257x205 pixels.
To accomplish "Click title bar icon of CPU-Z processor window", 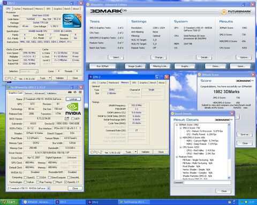I will 5,3.
